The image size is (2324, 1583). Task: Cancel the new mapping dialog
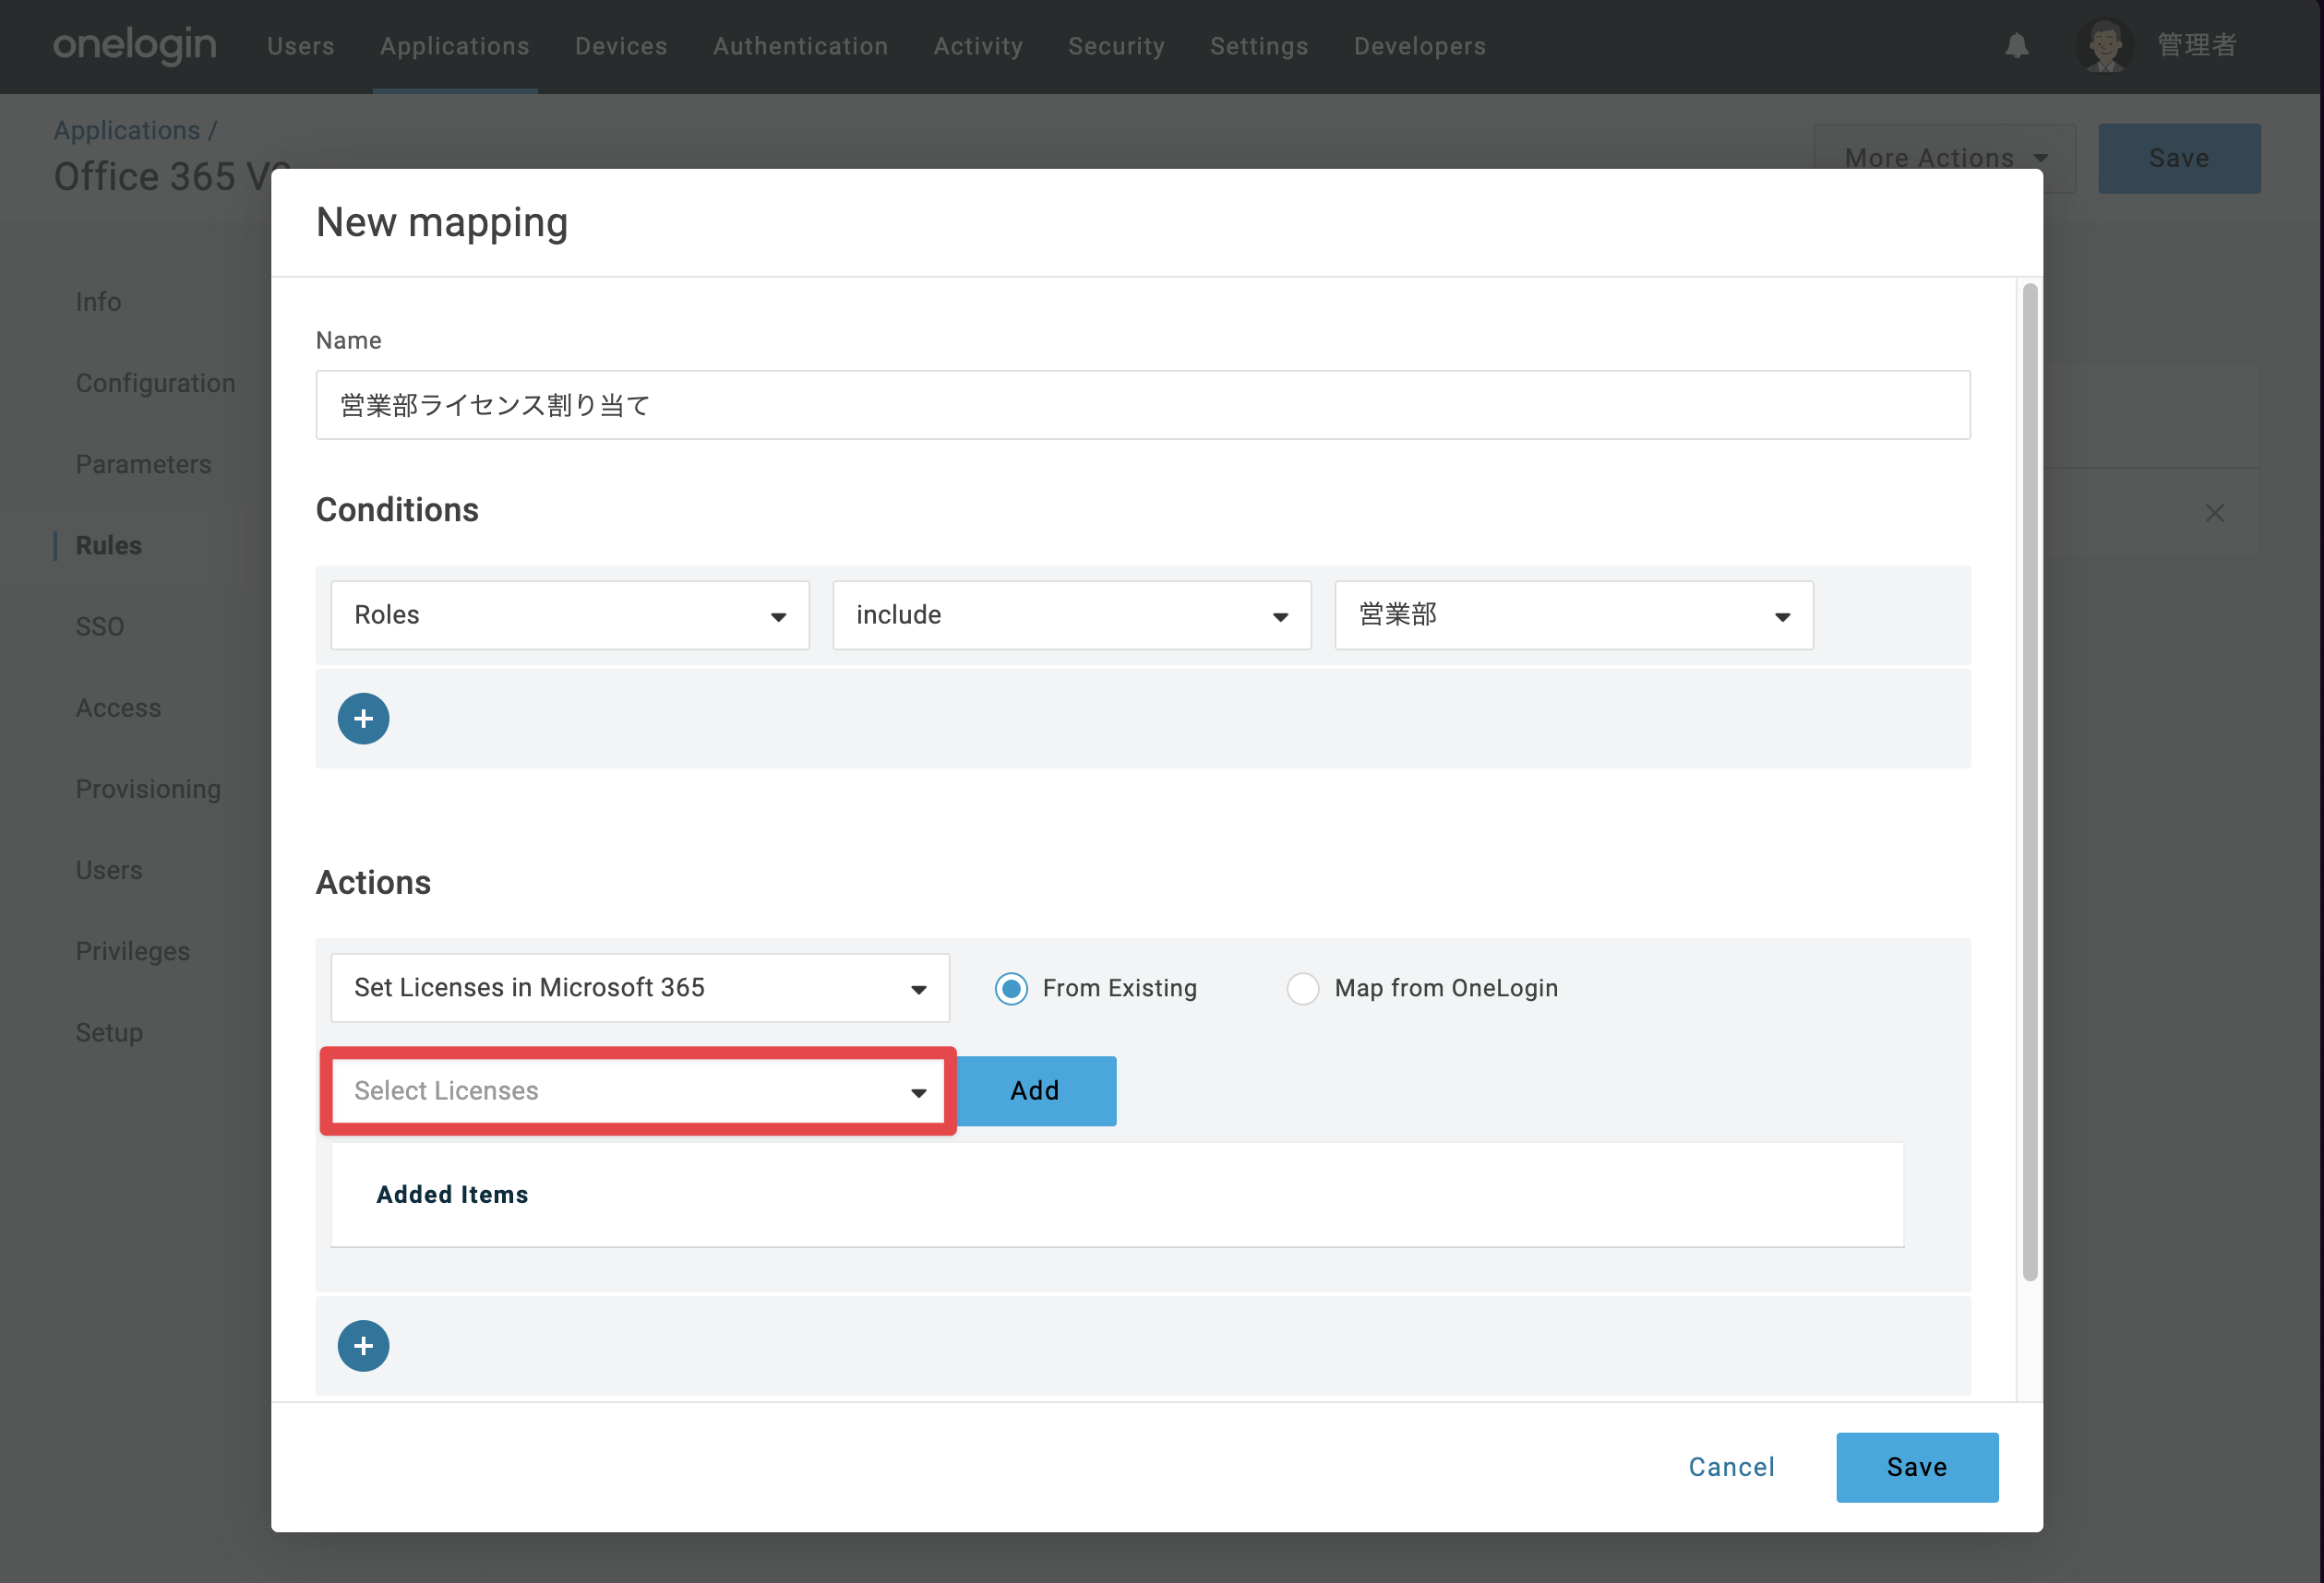[1732, 1467]
